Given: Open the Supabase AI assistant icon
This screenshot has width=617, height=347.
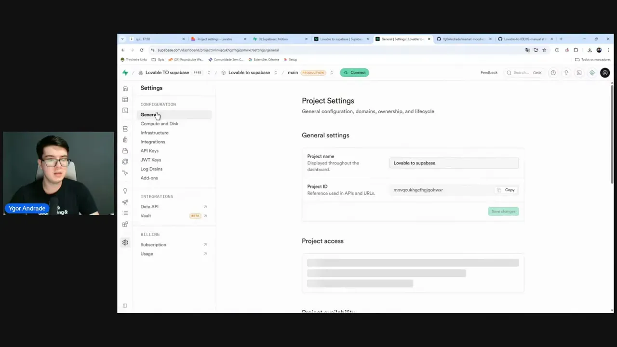Looking at the screenshot, I should [592, 73].
